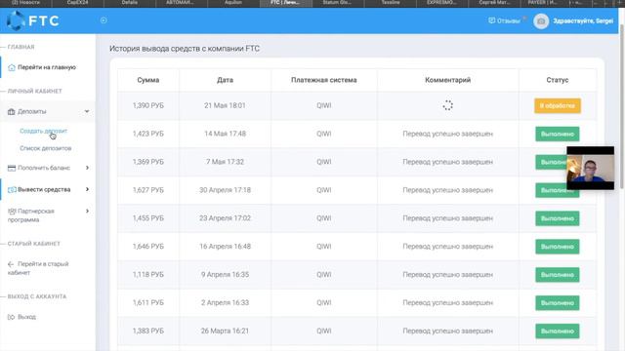Switch to the Taxaline browser tab
Image resolution: width=625 pixels, height=351 pixels.
[391, 3]
